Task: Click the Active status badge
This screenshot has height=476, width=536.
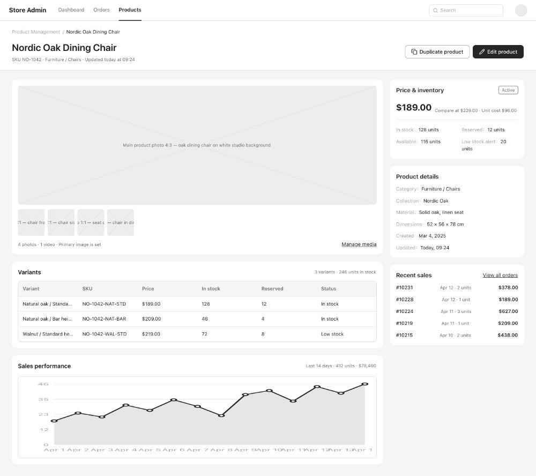Action: [x=508, y=90]
